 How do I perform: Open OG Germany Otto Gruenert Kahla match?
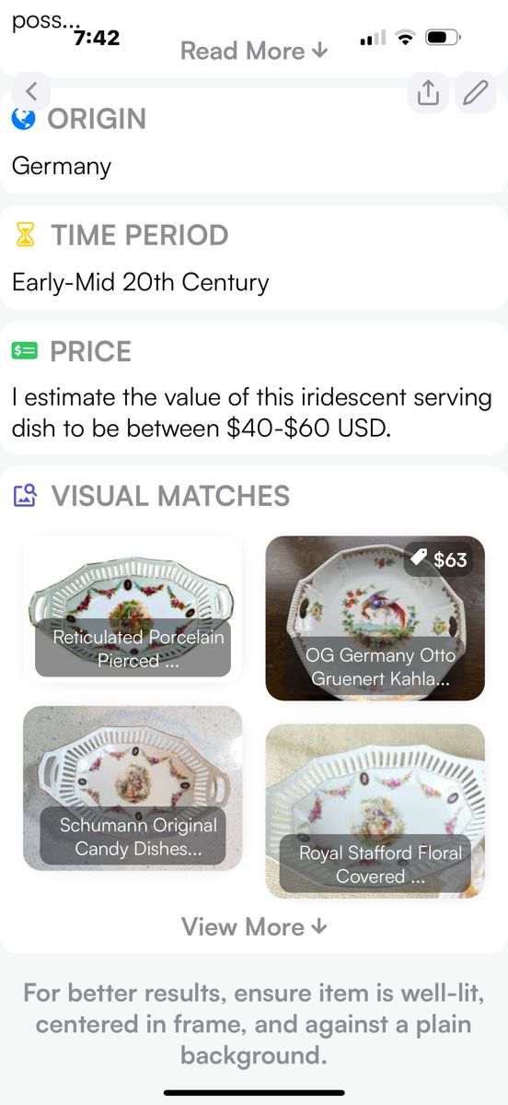[375, 618]
